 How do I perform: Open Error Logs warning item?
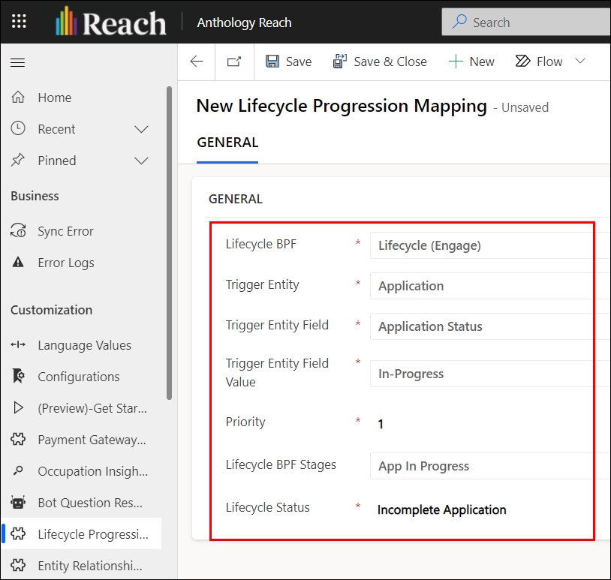[65, 263]
